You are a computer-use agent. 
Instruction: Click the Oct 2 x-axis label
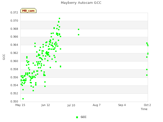(147, 105)
